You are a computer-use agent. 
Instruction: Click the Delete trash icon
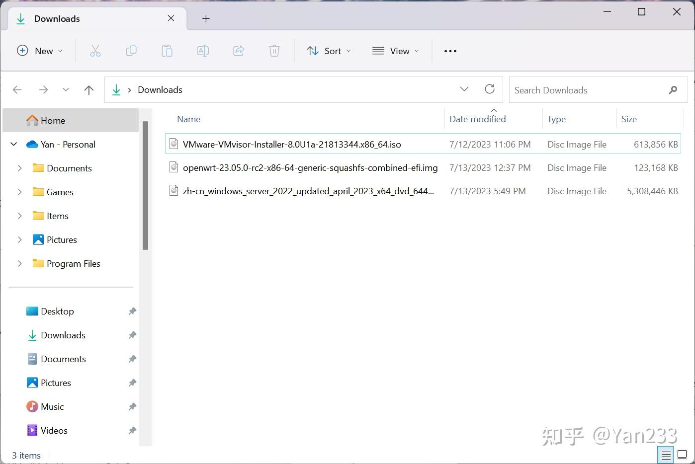click(x=274, y=51)
